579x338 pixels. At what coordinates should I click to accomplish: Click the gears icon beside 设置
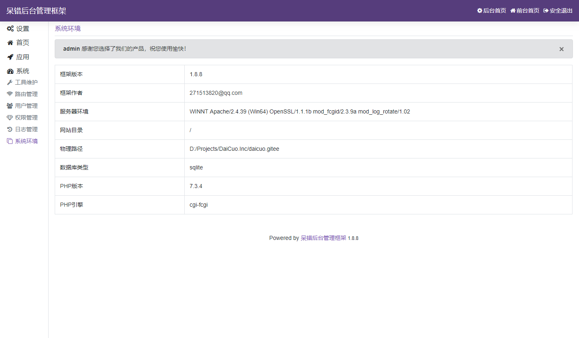tap(10, 29)
